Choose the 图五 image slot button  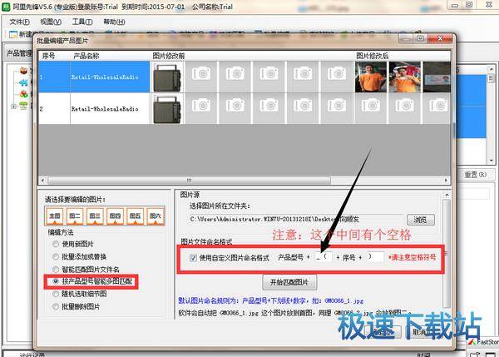pyautogui.click(x=135, y=216)
